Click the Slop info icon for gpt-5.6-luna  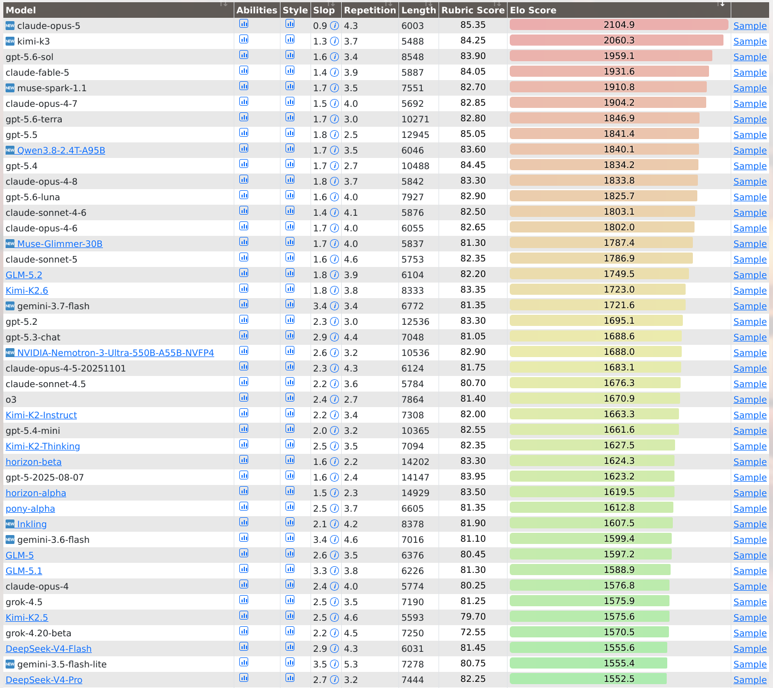[334, 197]
